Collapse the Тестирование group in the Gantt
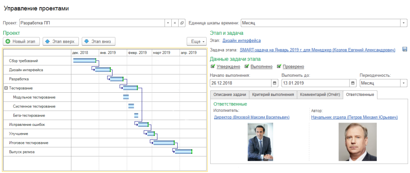 click(6, 88)
